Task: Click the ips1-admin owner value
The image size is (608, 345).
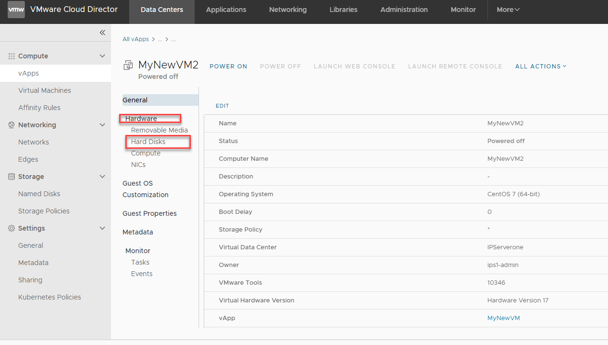Action: pyautogui.click(x=503, y=265)
